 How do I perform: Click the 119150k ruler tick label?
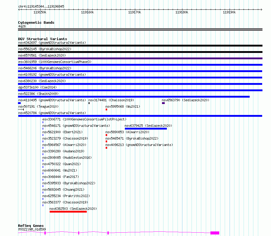(x=40, y=12)
